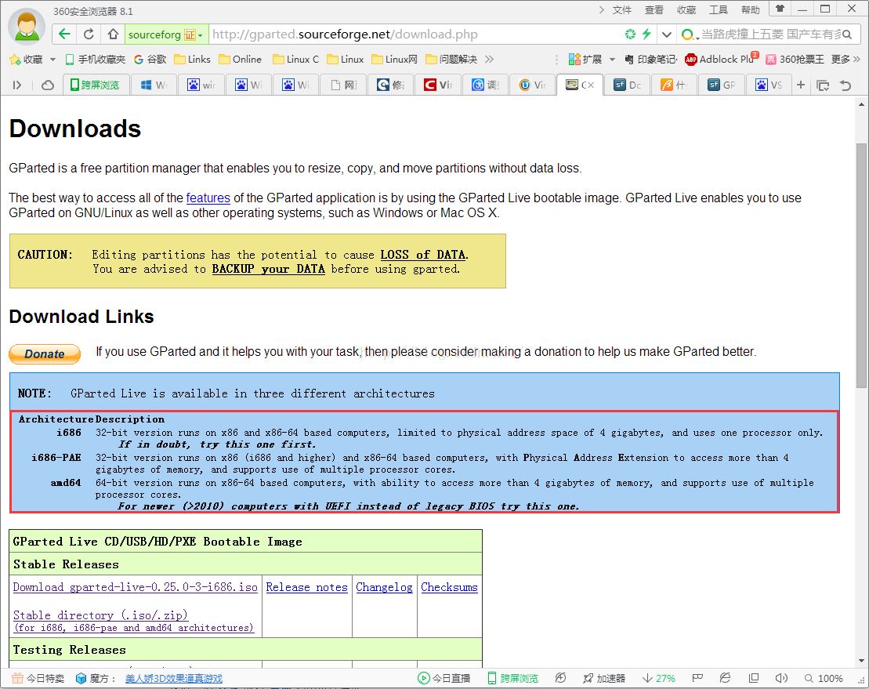Click the browser back arrow button
The image size is (869, 689).
pyautogui.click(x=64, y=34)
